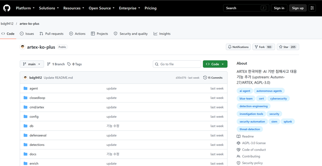Screen dimensions: 322x166
Task: Open the config folder
Action: [x=34, y=117]
